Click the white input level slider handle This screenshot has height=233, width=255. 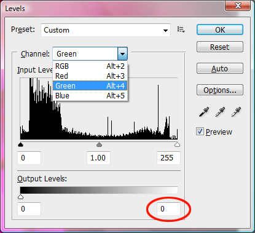[x=177, y=144]
